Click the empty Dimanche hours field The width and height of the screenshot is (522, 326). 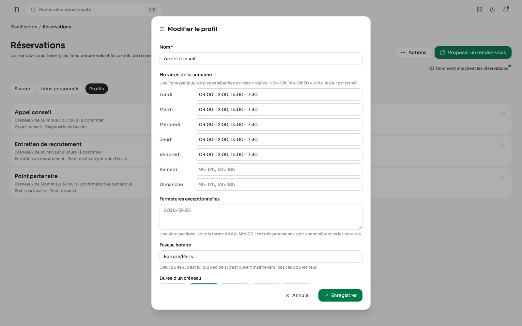click(279, 185)
